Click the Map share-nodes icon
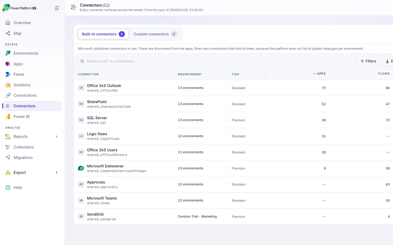393x245 pixels. coord(8,33)
